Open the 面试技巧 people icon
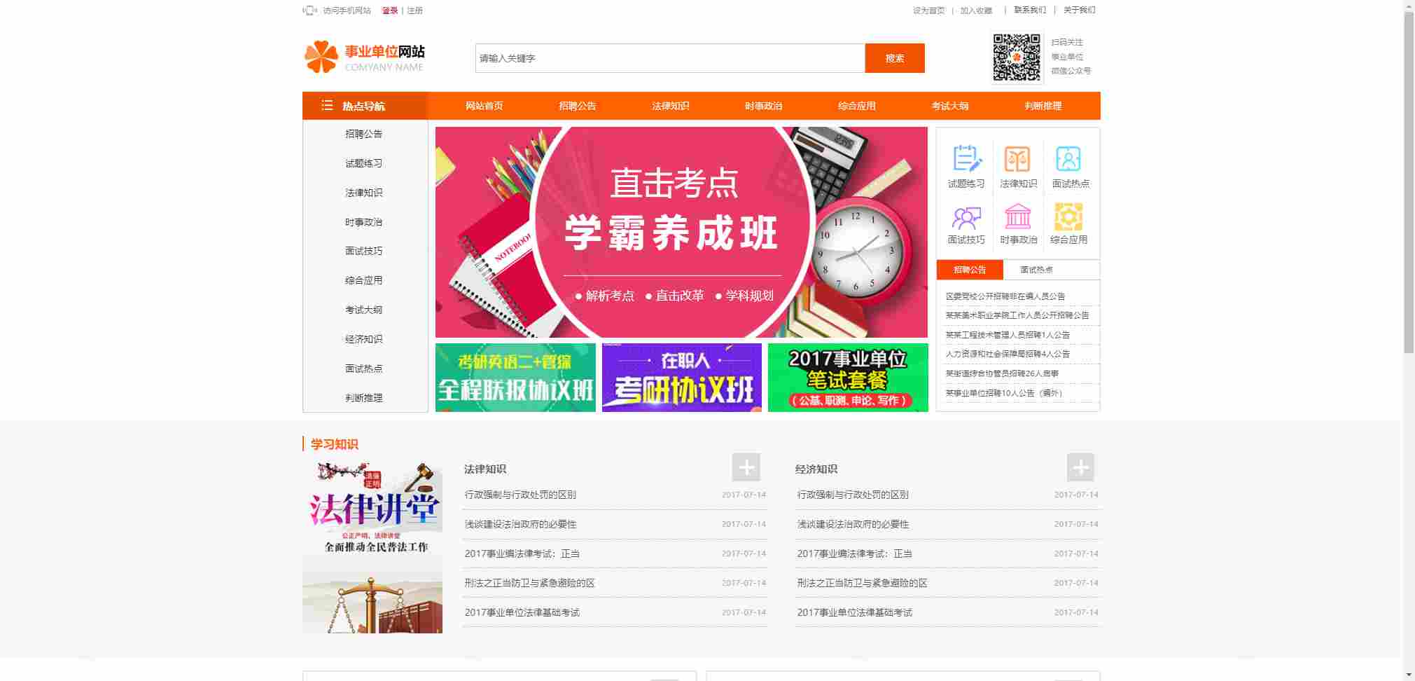Image resolution: width=1415 pixels, height=681 pixels. point(966,217)
